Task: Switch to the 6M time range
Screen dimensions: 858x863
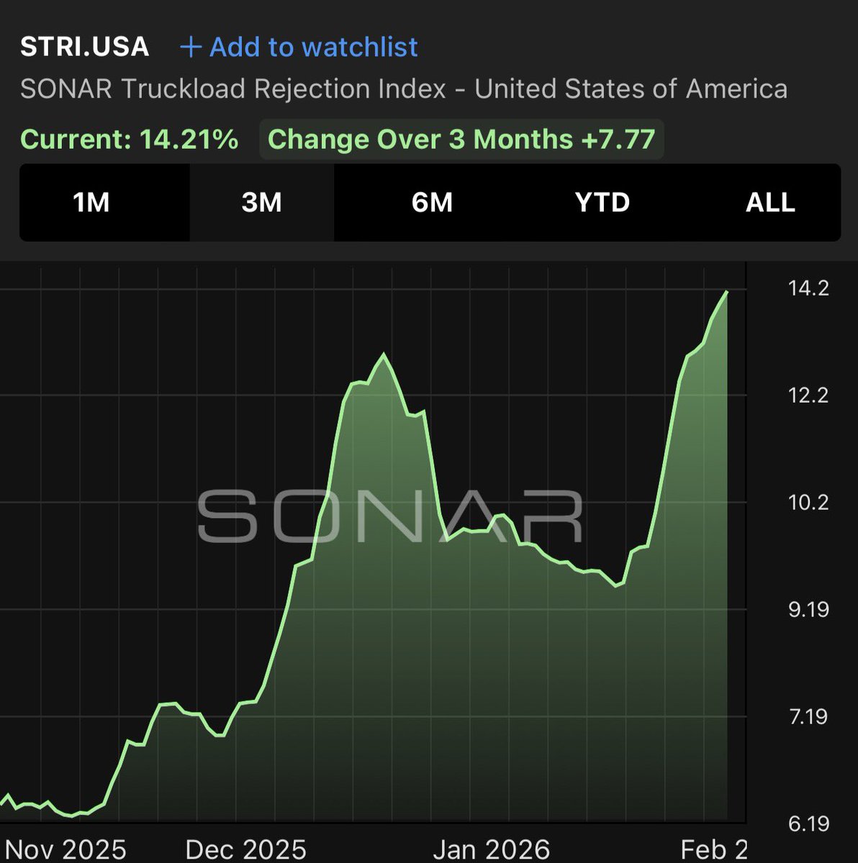Action: click(432, 203)
